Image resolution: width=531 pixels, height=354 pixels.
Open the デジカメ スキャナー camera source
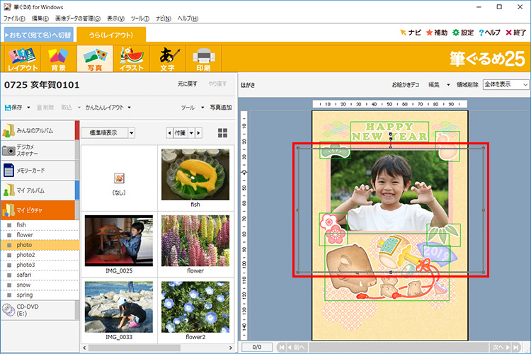tap(37, 150)
